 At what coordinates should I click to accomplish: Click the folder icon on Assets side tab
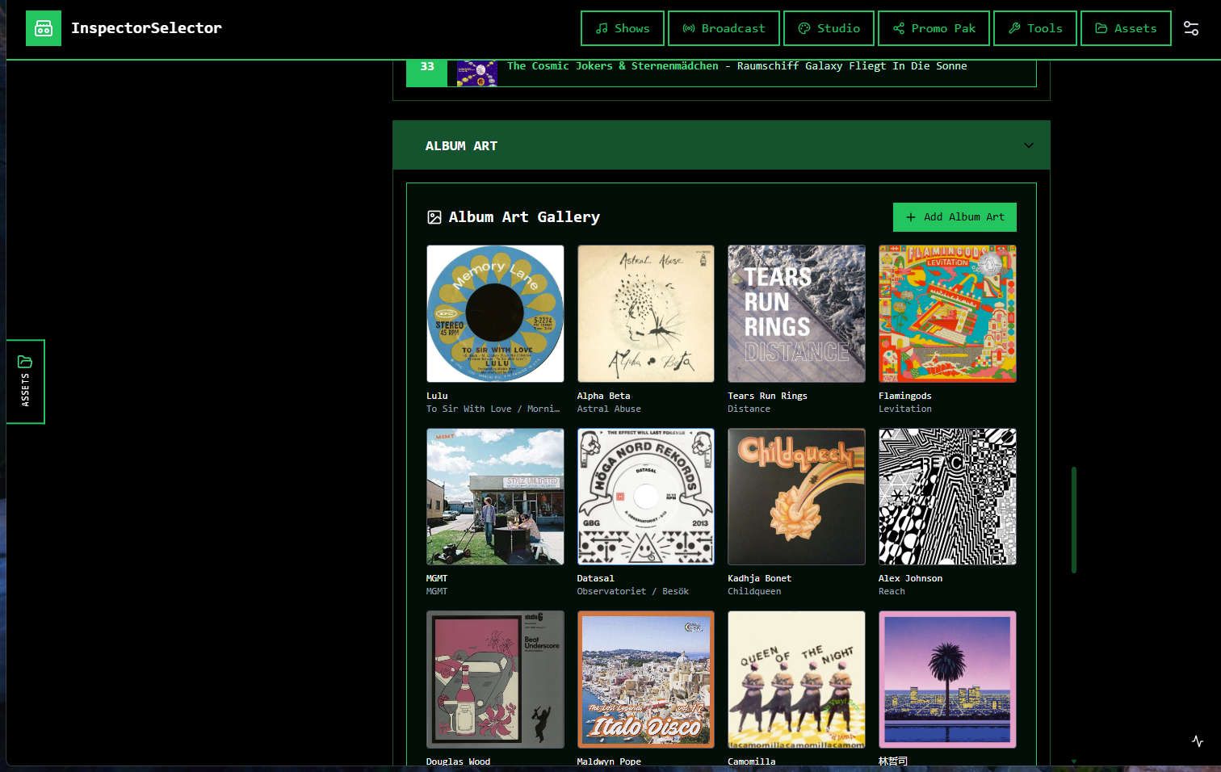click(25, 362)
